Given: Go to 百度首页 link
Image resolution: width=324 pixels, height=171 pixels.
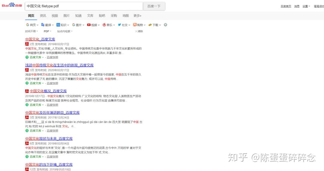Looking at the screenshot, I should tap(286, 6).
